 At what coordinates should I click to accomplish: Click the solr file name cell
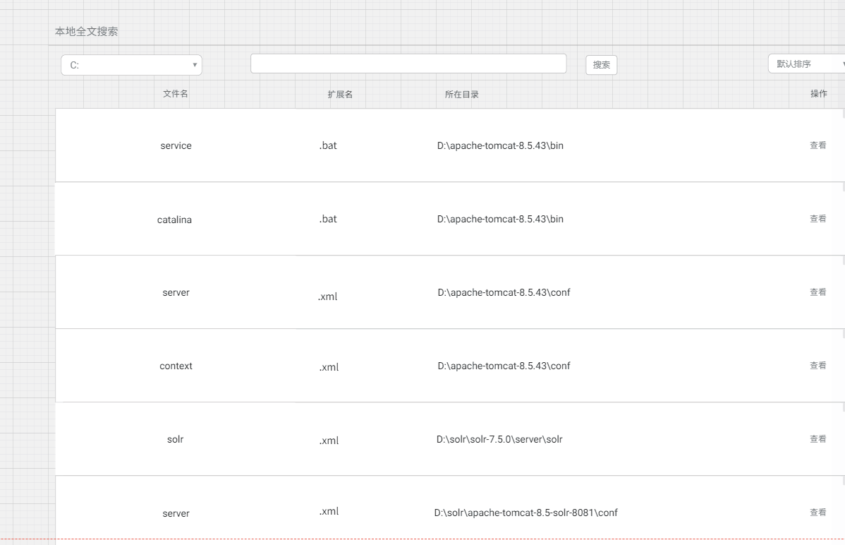click(175, 440)
